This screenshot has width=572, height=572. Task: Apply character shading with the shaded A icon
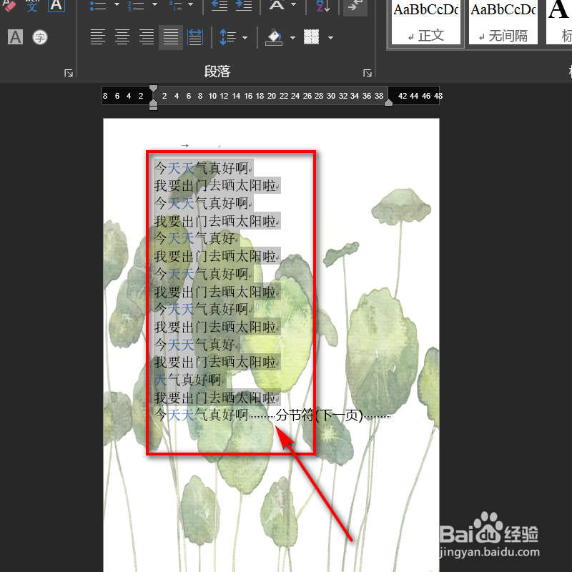click(x=16, y=37)
